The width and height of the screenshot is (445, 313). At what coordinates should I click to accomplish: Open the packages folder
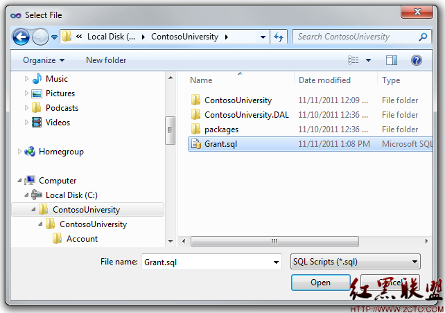click(221, 129)
